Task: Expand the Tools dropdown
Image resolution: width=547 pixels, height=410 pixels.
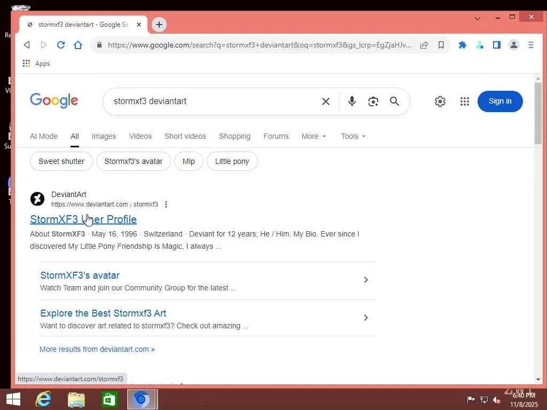Action: point(353,136)
